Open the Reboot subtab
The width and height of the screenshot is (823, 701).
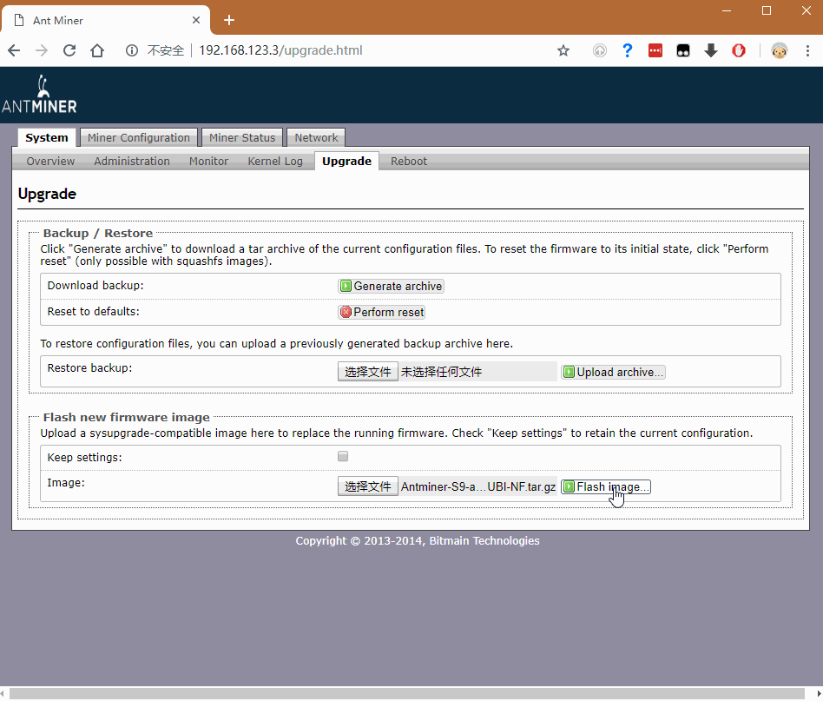click(408, 162)
